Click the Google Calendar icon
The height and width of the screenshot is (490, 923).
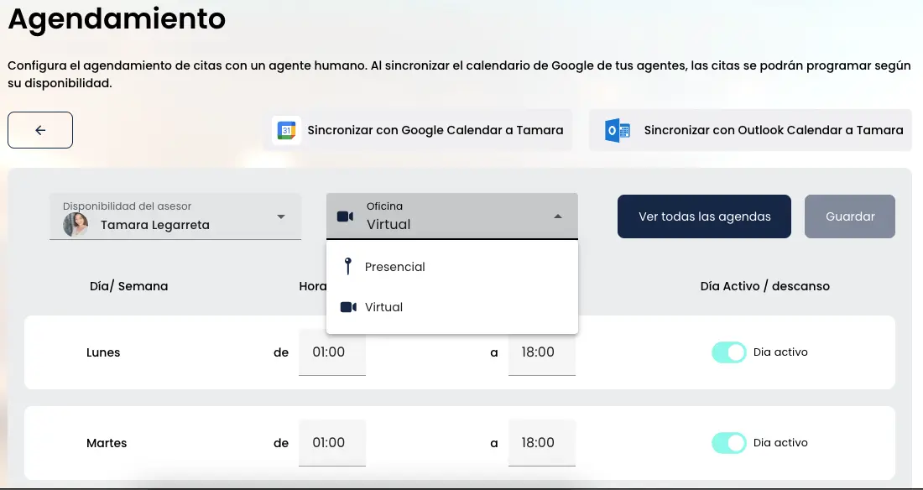pos(286,130)
